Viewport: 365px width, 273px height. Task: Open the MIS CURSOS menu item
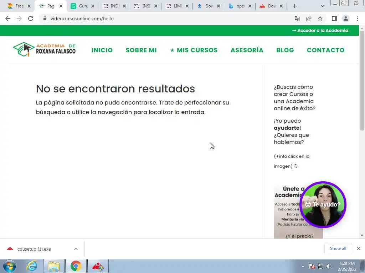[x=194, y=50]
